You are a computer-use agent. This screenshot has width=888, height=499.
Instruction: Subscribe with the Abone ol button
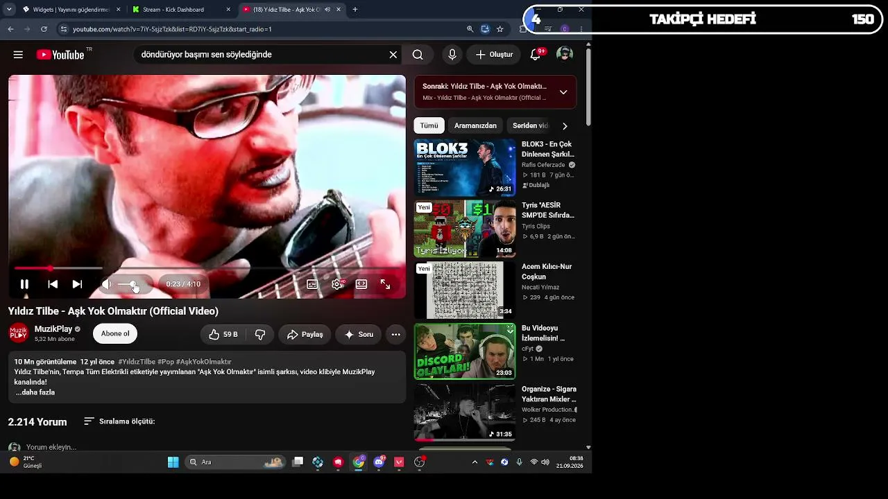(x=115, y=334)
